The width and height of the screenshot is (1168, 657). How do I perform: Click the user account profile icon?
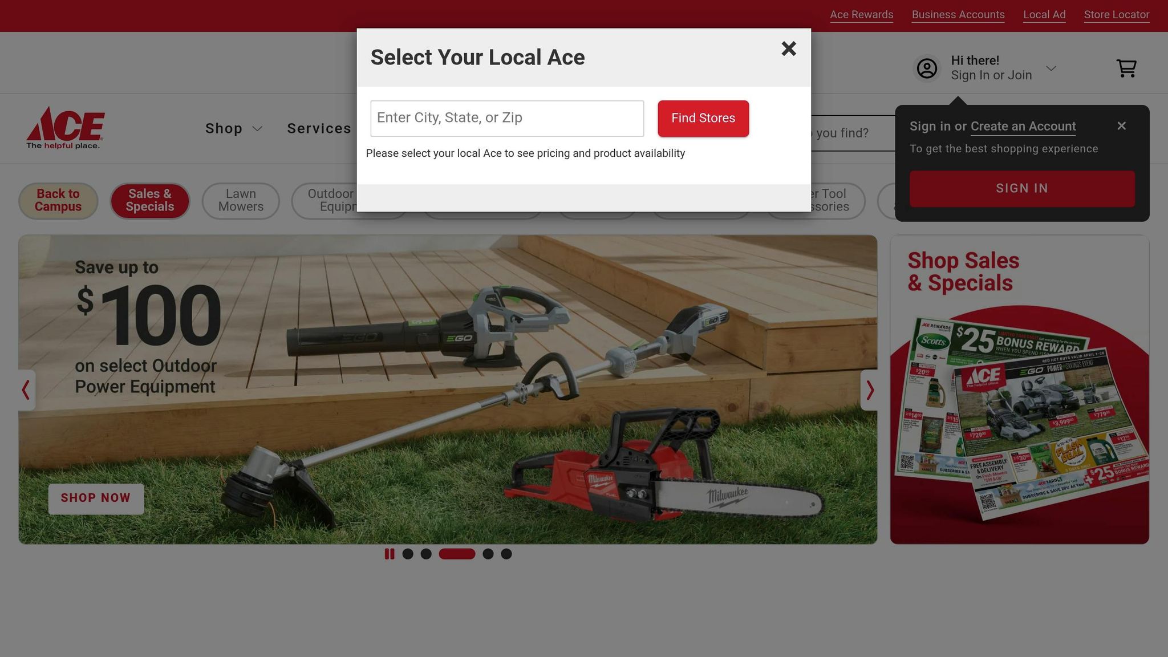tap(927, 68)
